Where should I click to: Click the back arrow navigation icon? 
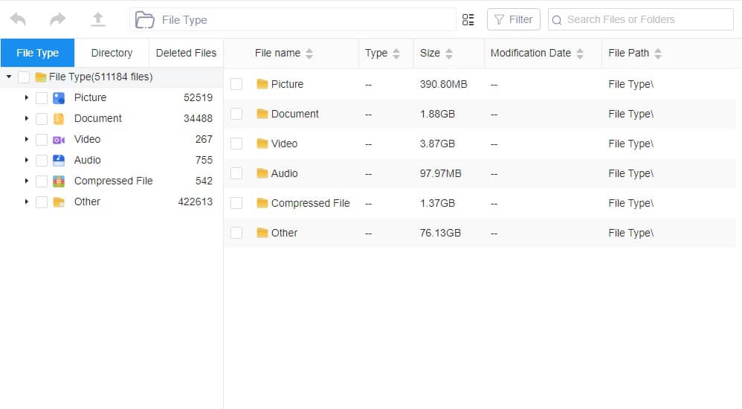pos(19,20)
